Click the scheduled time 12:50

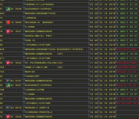coord(94,76)
